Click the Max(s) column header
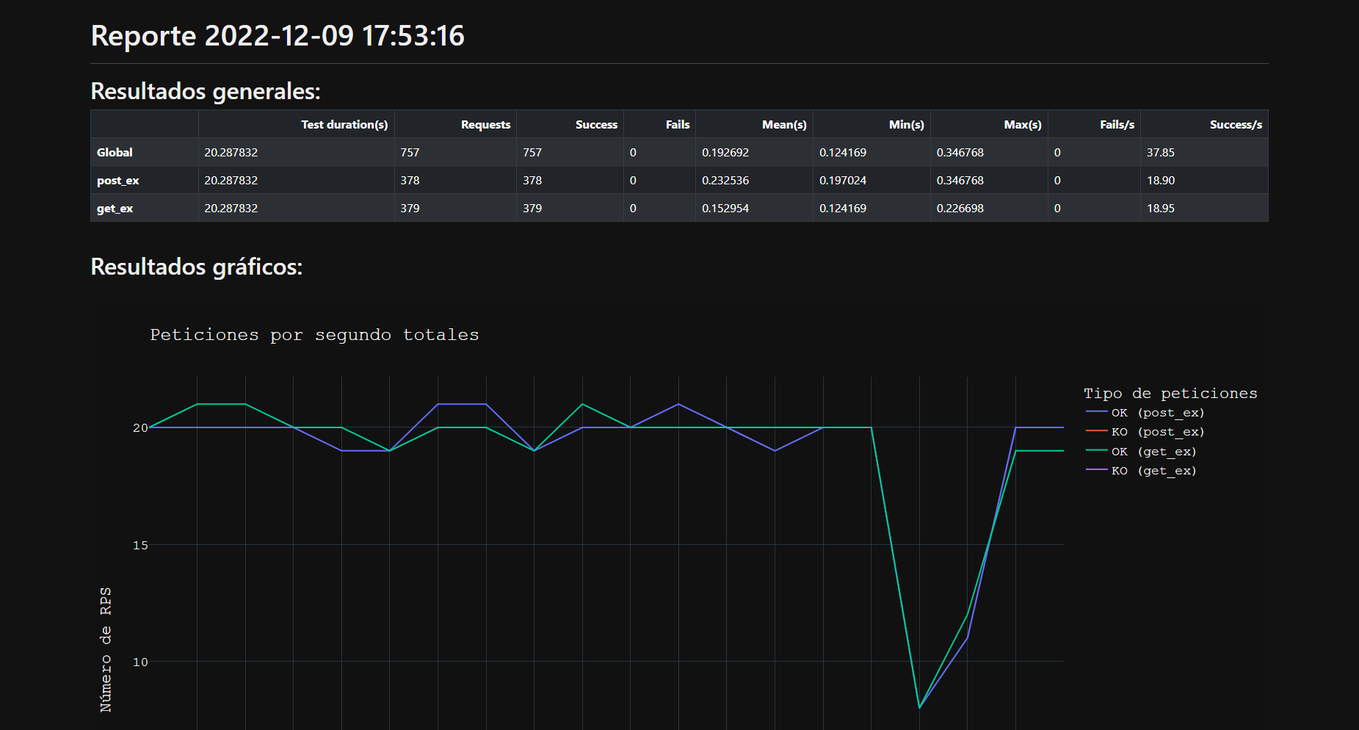Viewport: 1359px width, 730px height. coord(1022,125)
